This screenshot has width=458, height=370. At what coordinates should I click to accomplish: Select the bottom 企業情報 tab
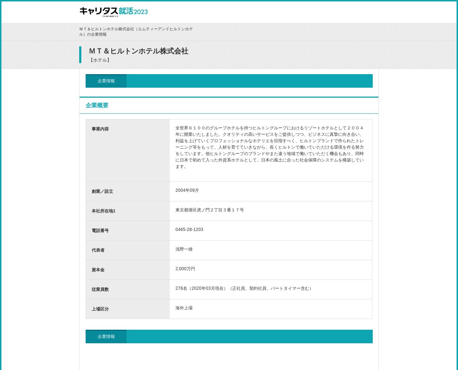click(106, 336)
